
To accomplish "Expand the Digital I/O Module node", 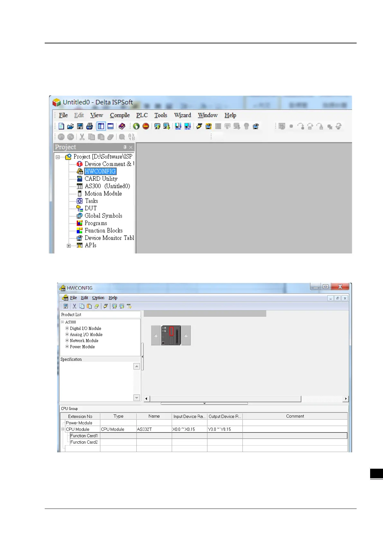I will coord(67,328).
